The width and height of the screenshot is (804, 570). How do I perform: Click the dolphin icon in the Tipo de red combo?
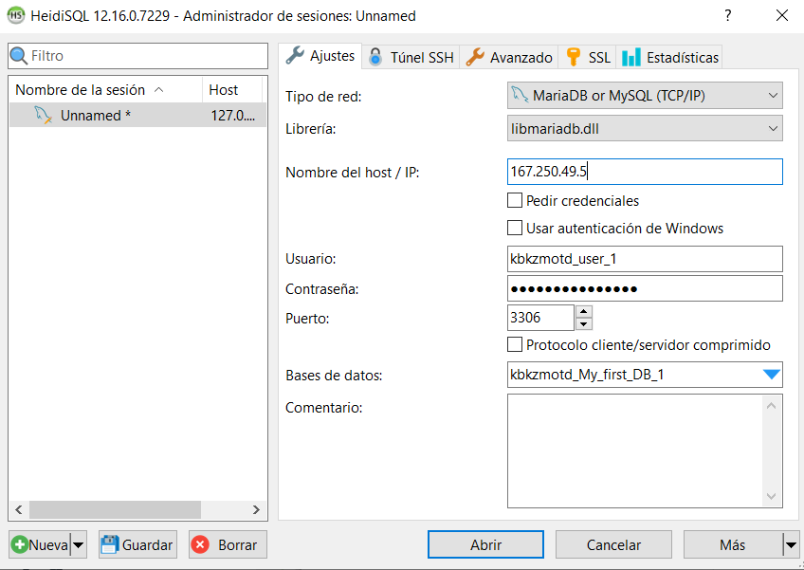pos(520,95)
